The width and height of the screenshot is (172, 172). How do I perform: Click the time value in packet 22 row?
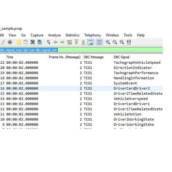click(22, 62)
